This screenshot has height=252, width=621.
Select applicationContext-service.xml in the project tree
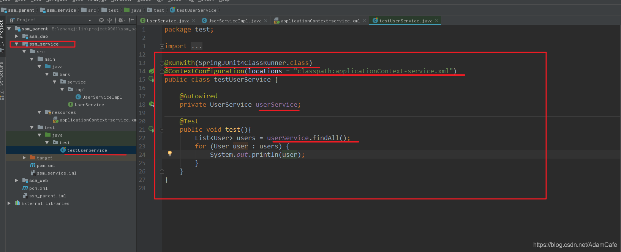(x=94, y=120)
